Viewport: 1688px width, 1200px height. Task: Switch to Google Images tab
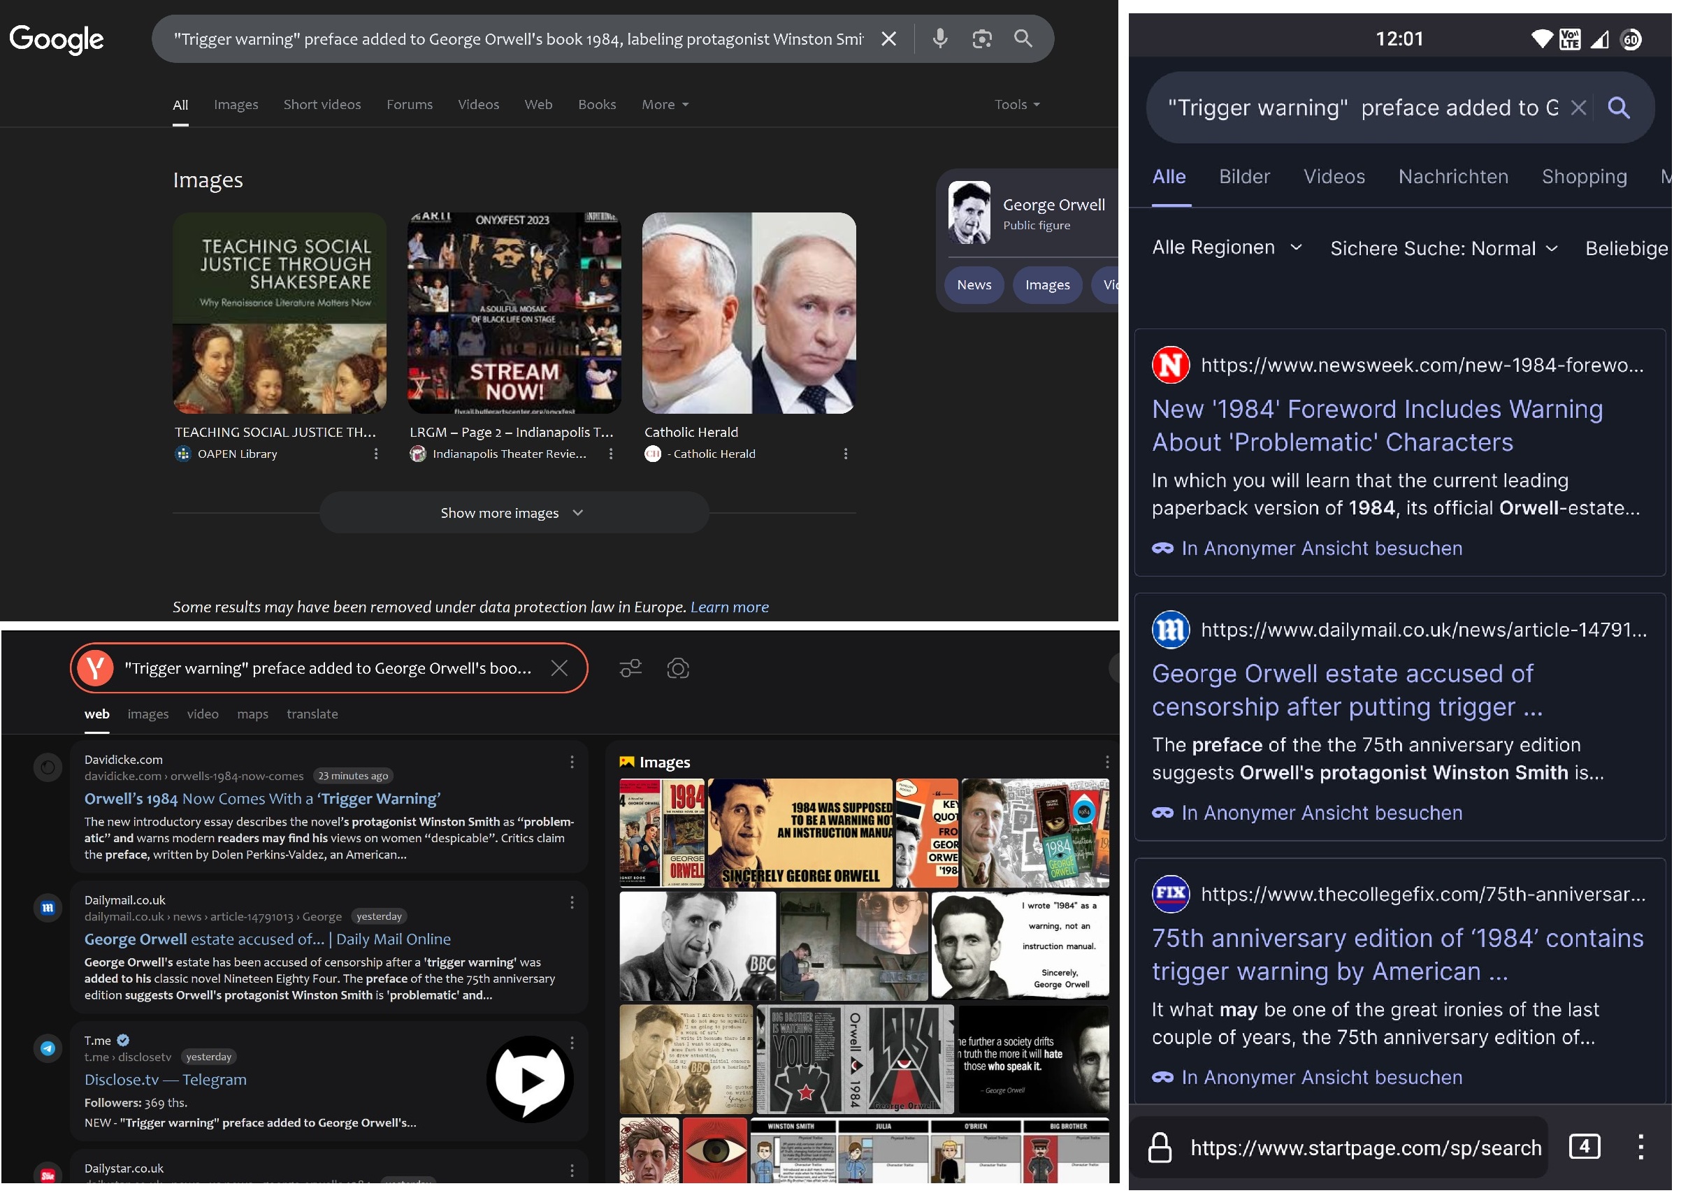[237, 105]
